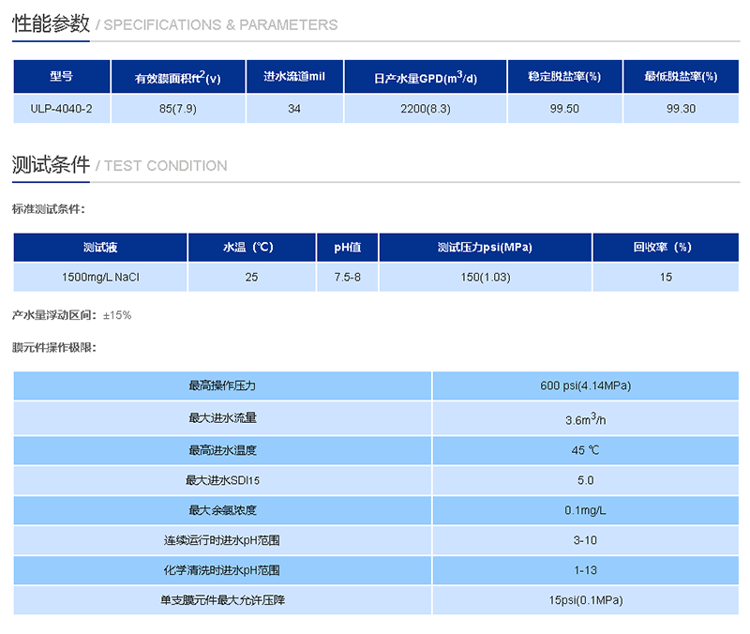Click the 型号 column header
This screenshot has height=634, width=750.
62,77
